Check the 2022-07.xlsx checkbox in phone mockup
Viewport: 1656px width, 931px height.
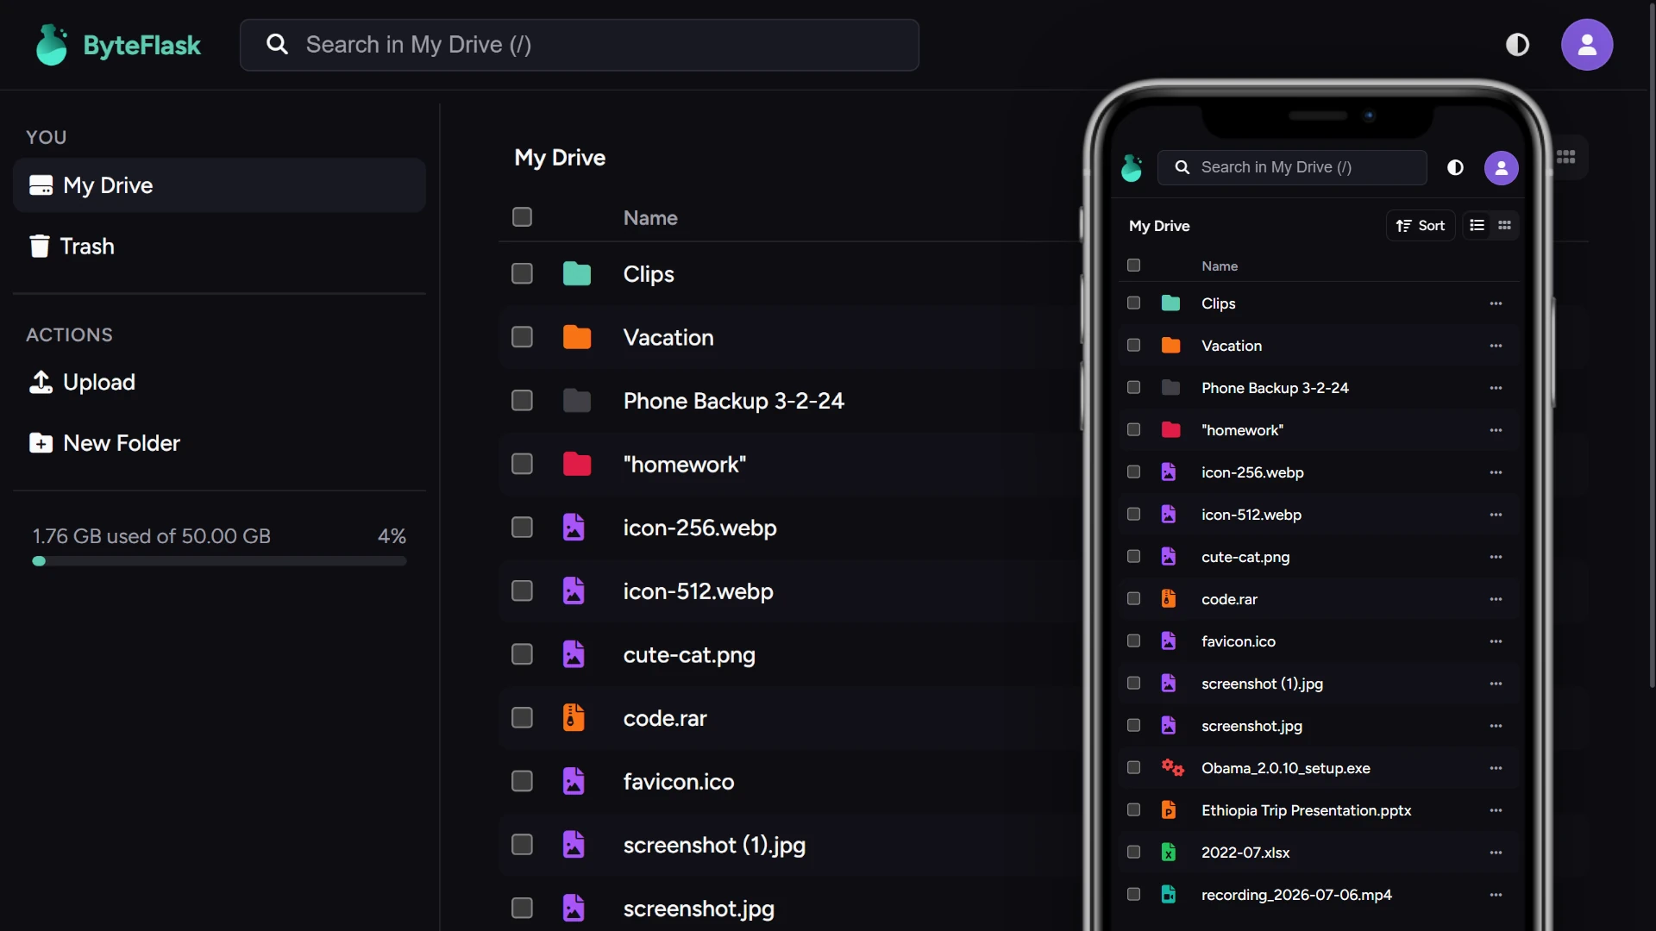(1133, 853)
